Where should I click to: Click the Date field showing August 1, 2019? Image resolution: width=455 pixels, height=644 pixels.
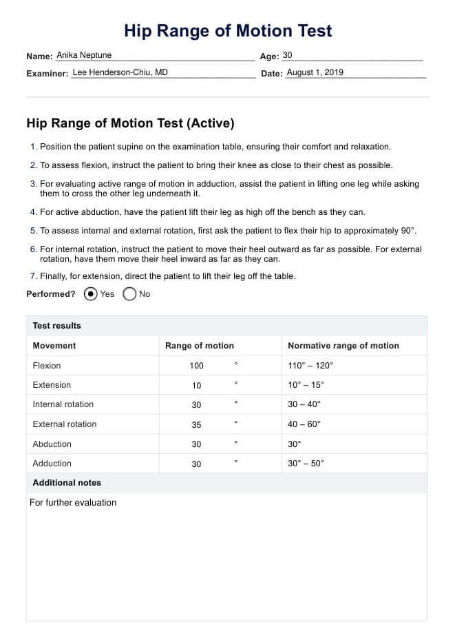pos(355,72)
